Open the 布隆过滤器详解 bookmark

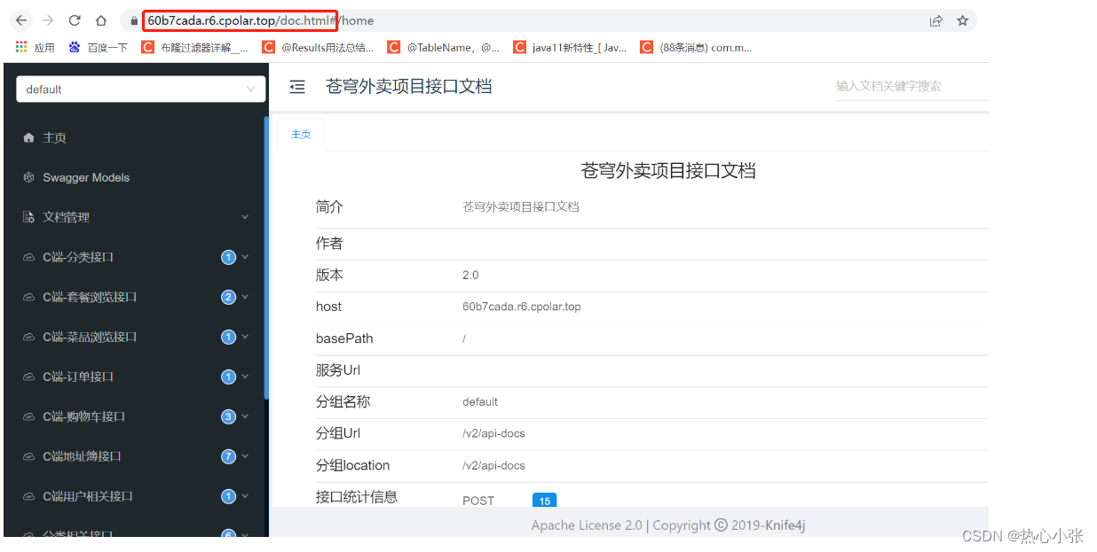195,48
